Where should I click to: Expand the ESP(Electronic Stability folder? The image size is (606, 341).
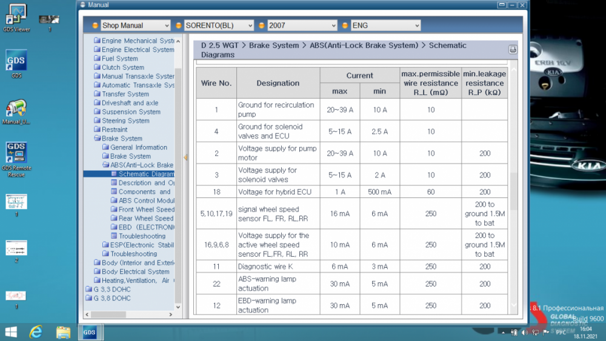coord(138,245)
